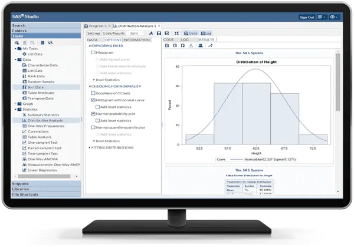The height and width of the screenshot is (247, 354).
Task: Open the Libraries panel section
Action: pyautogui.click(x=46, y=189)
